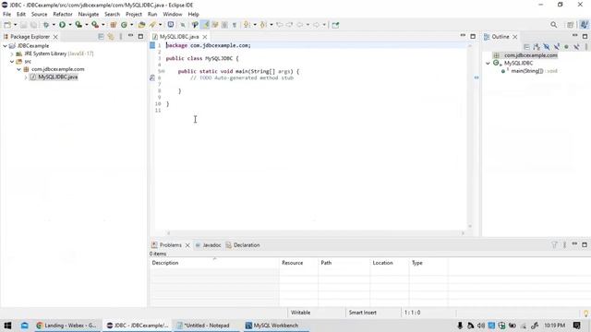Toggle Hide Static Members in Outline toolbar

coord(556,47)
